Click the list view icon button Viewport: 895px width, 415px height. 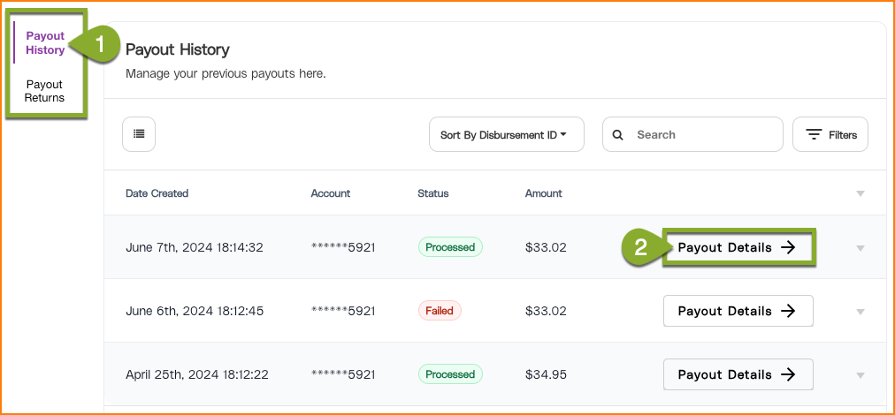139,134
